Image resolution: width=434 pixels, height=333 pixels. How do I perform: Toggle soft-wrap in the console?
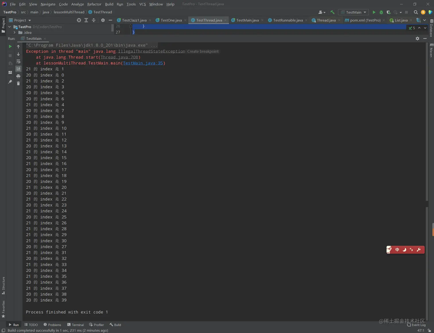[x=18, y=61]
